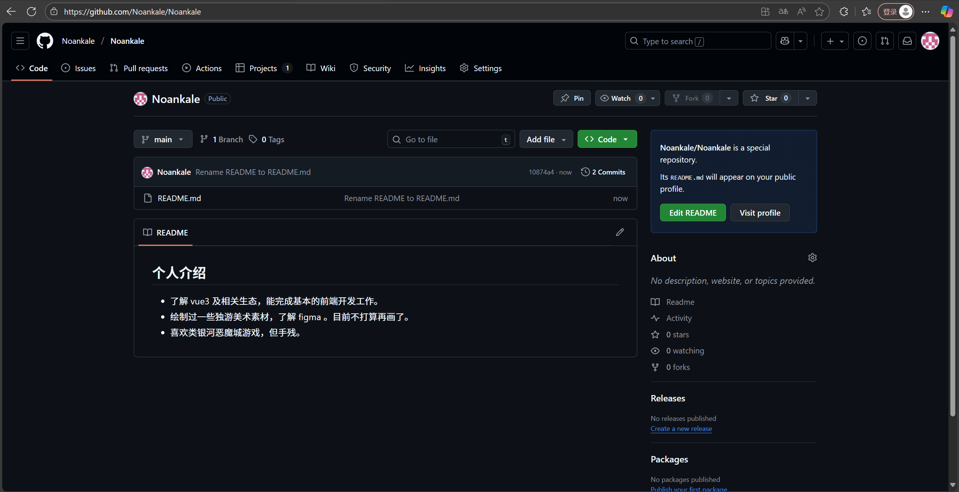Open the issues circle icon in header
The height and width of the screenshot is (492, 959).
click(x=862, y=41)
